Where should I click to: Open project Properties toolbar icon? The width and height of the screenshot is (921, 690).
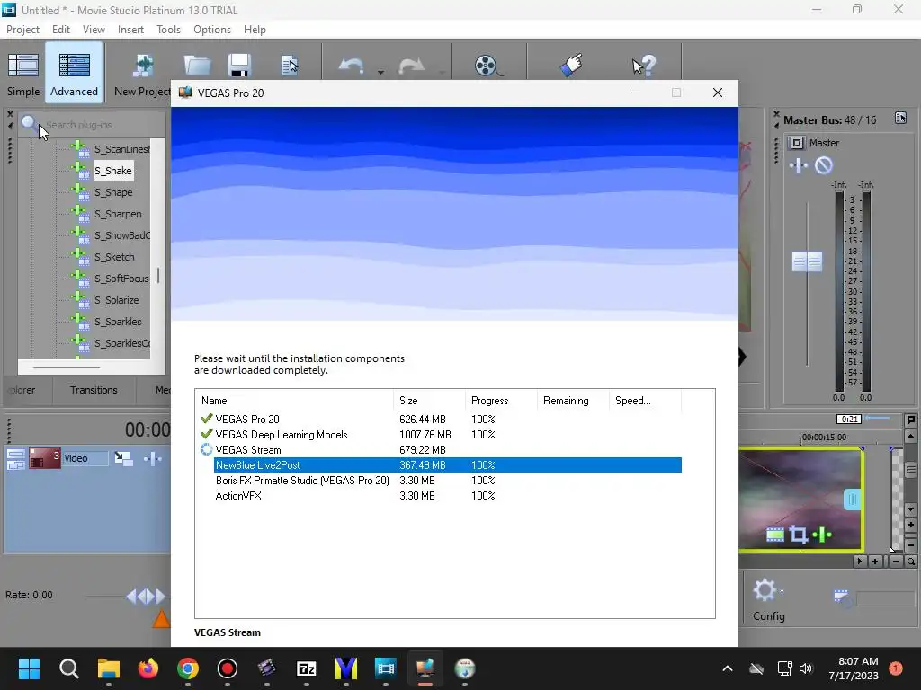tap(290, 66)
